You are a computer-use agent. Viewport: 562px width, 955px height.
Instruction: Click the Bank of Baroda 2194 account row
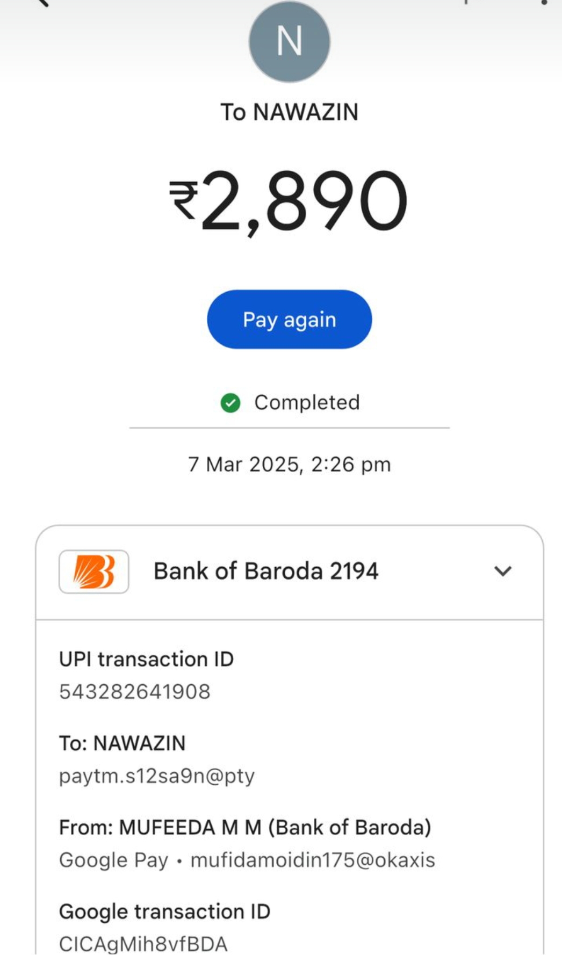point(266,571)
